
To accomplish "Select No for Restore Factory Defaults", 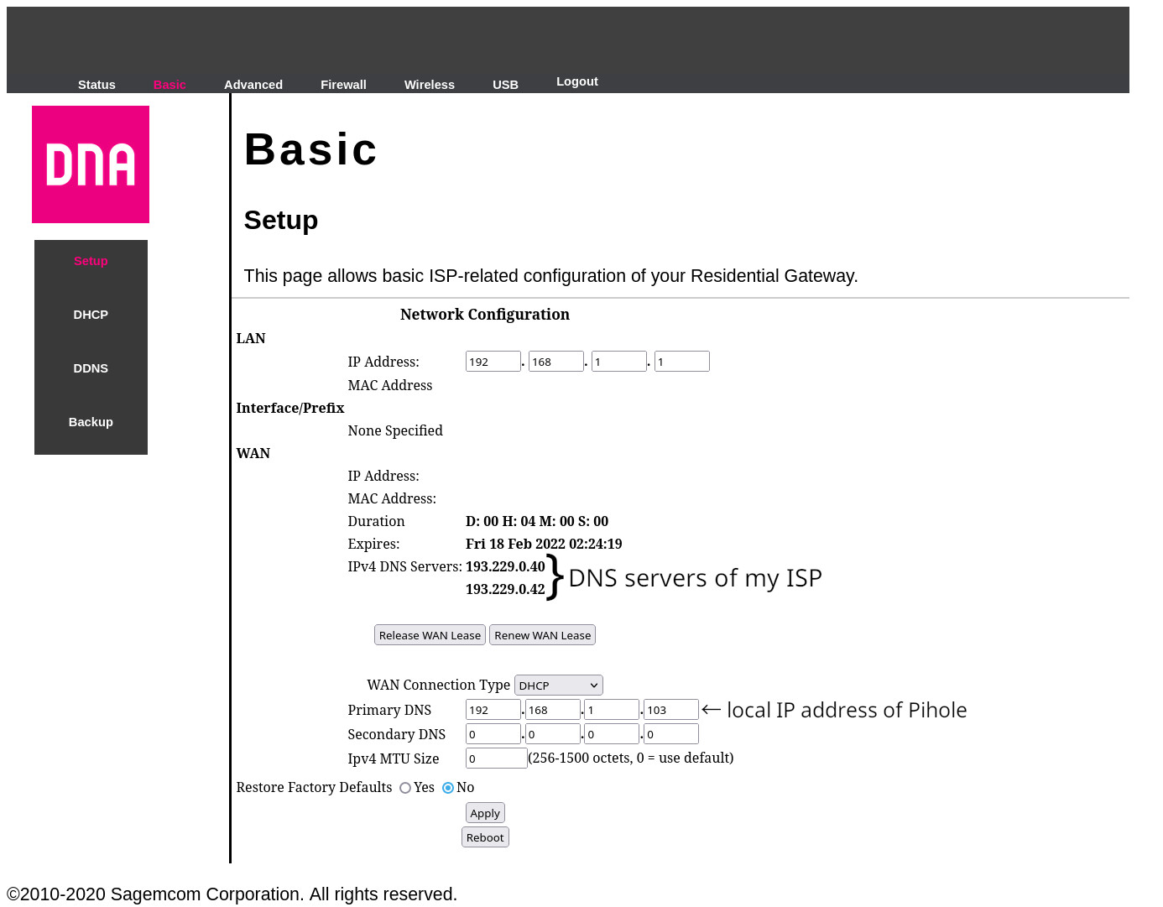I will coord(448,788).
